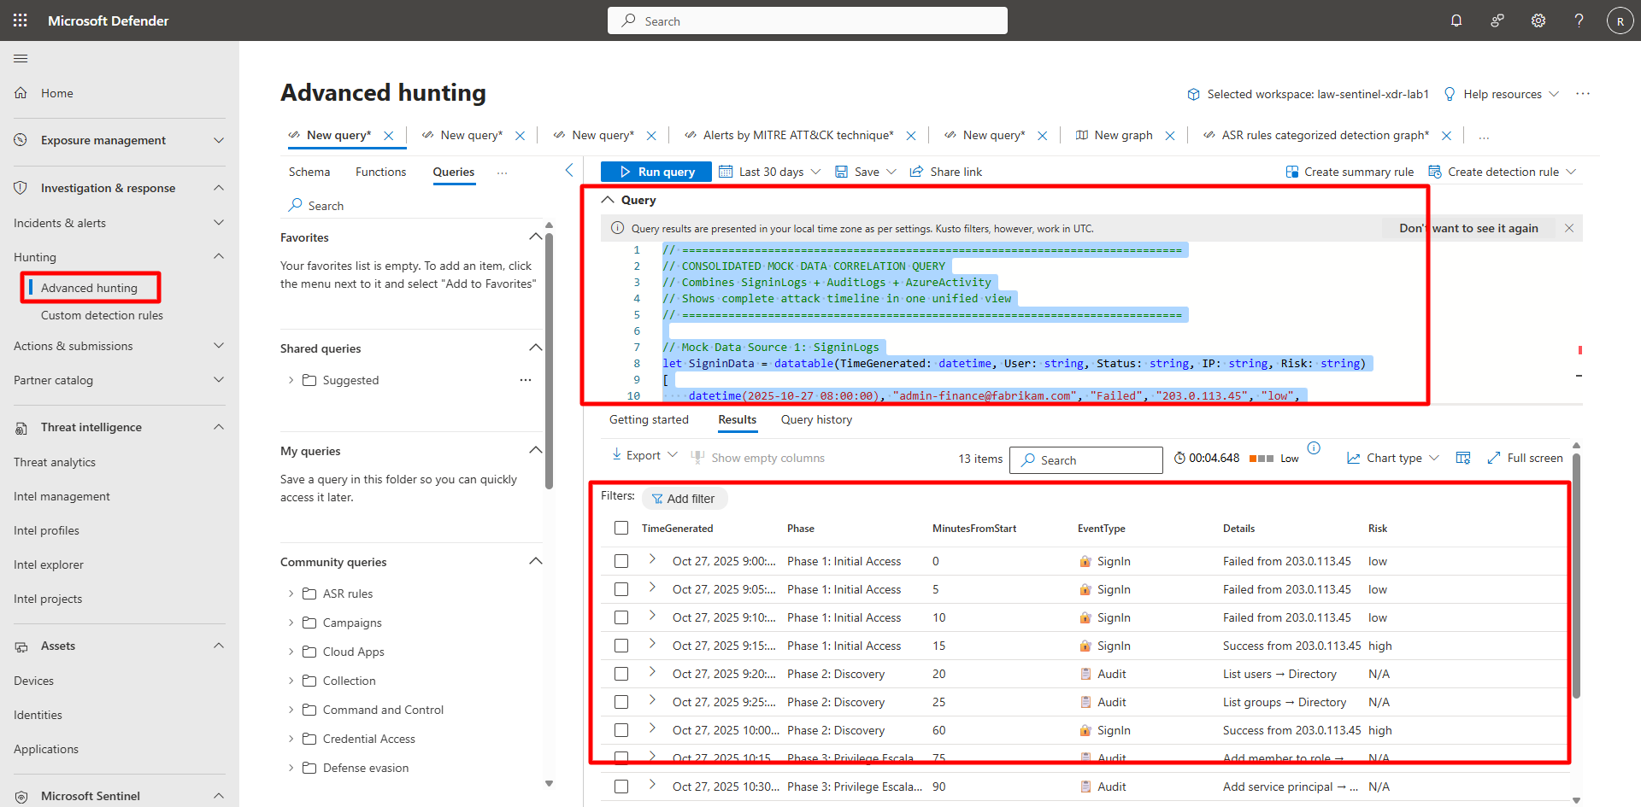Check the Add service principal row

click(x=621, y=787)
